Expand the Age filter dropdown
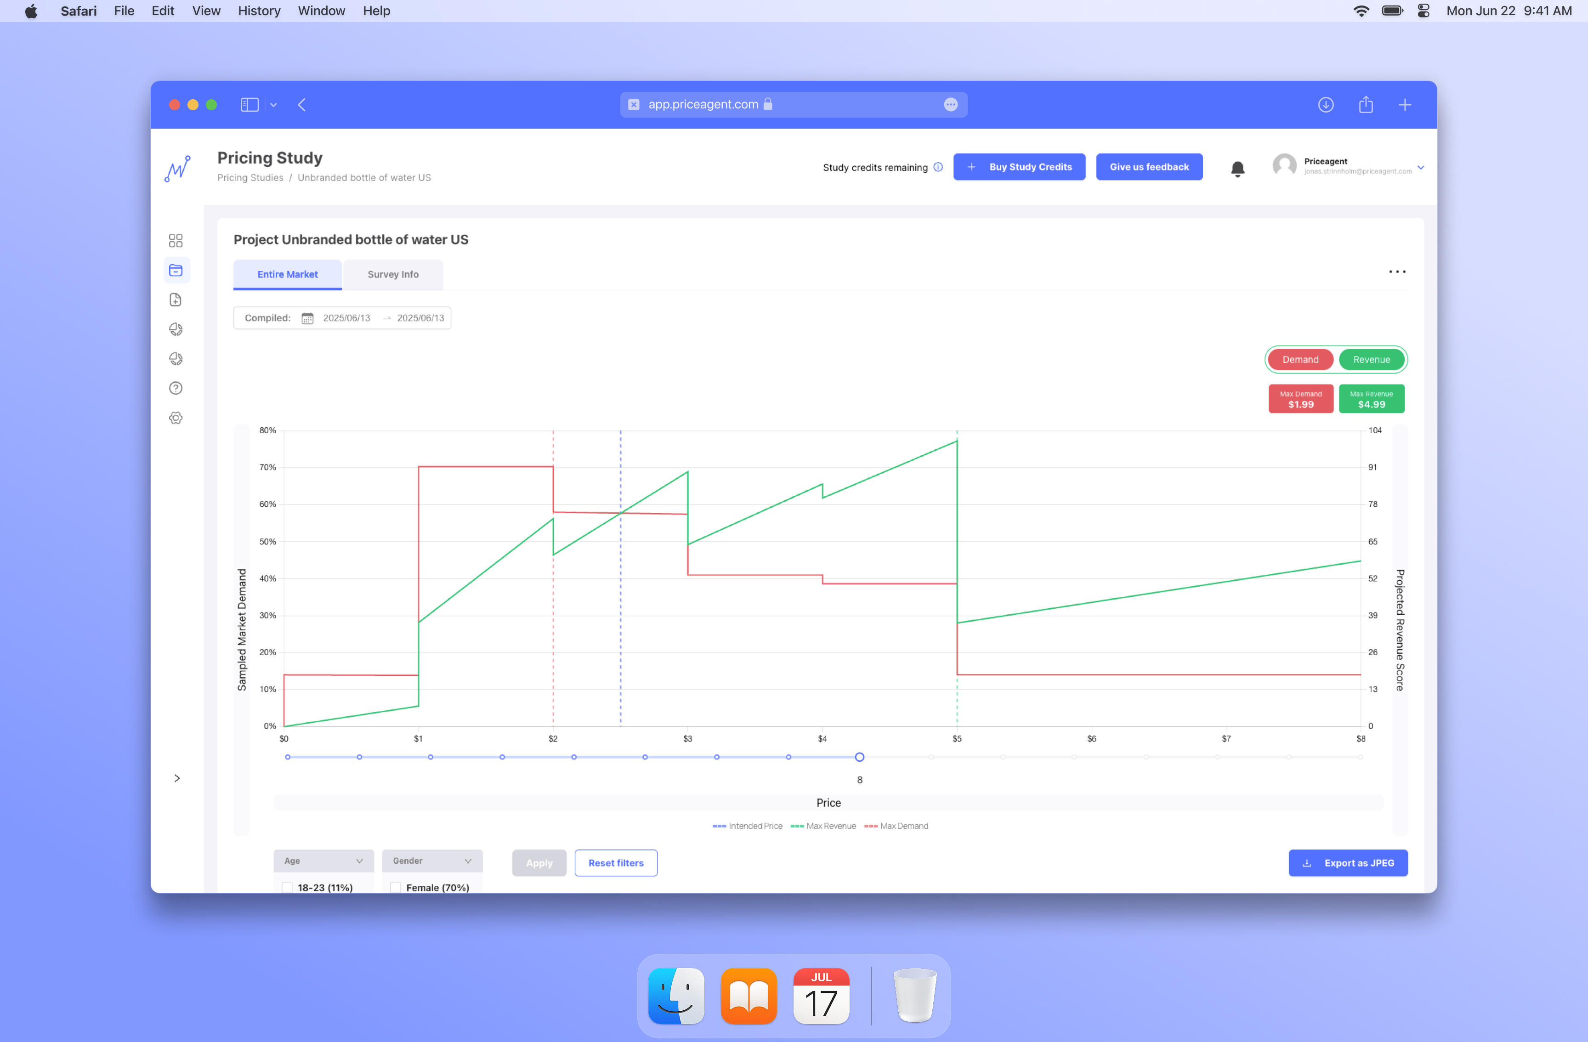 (323, 861)
